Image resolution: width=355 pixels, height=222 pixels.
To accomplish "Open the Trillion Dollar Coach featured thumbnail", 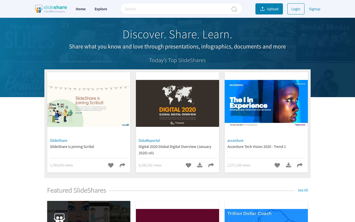I will click(x=266, y=215).
